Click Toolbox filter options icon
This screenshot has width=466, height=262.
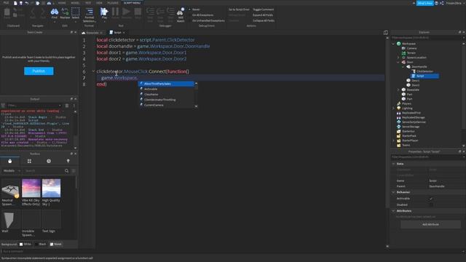(x=74, y=171)
